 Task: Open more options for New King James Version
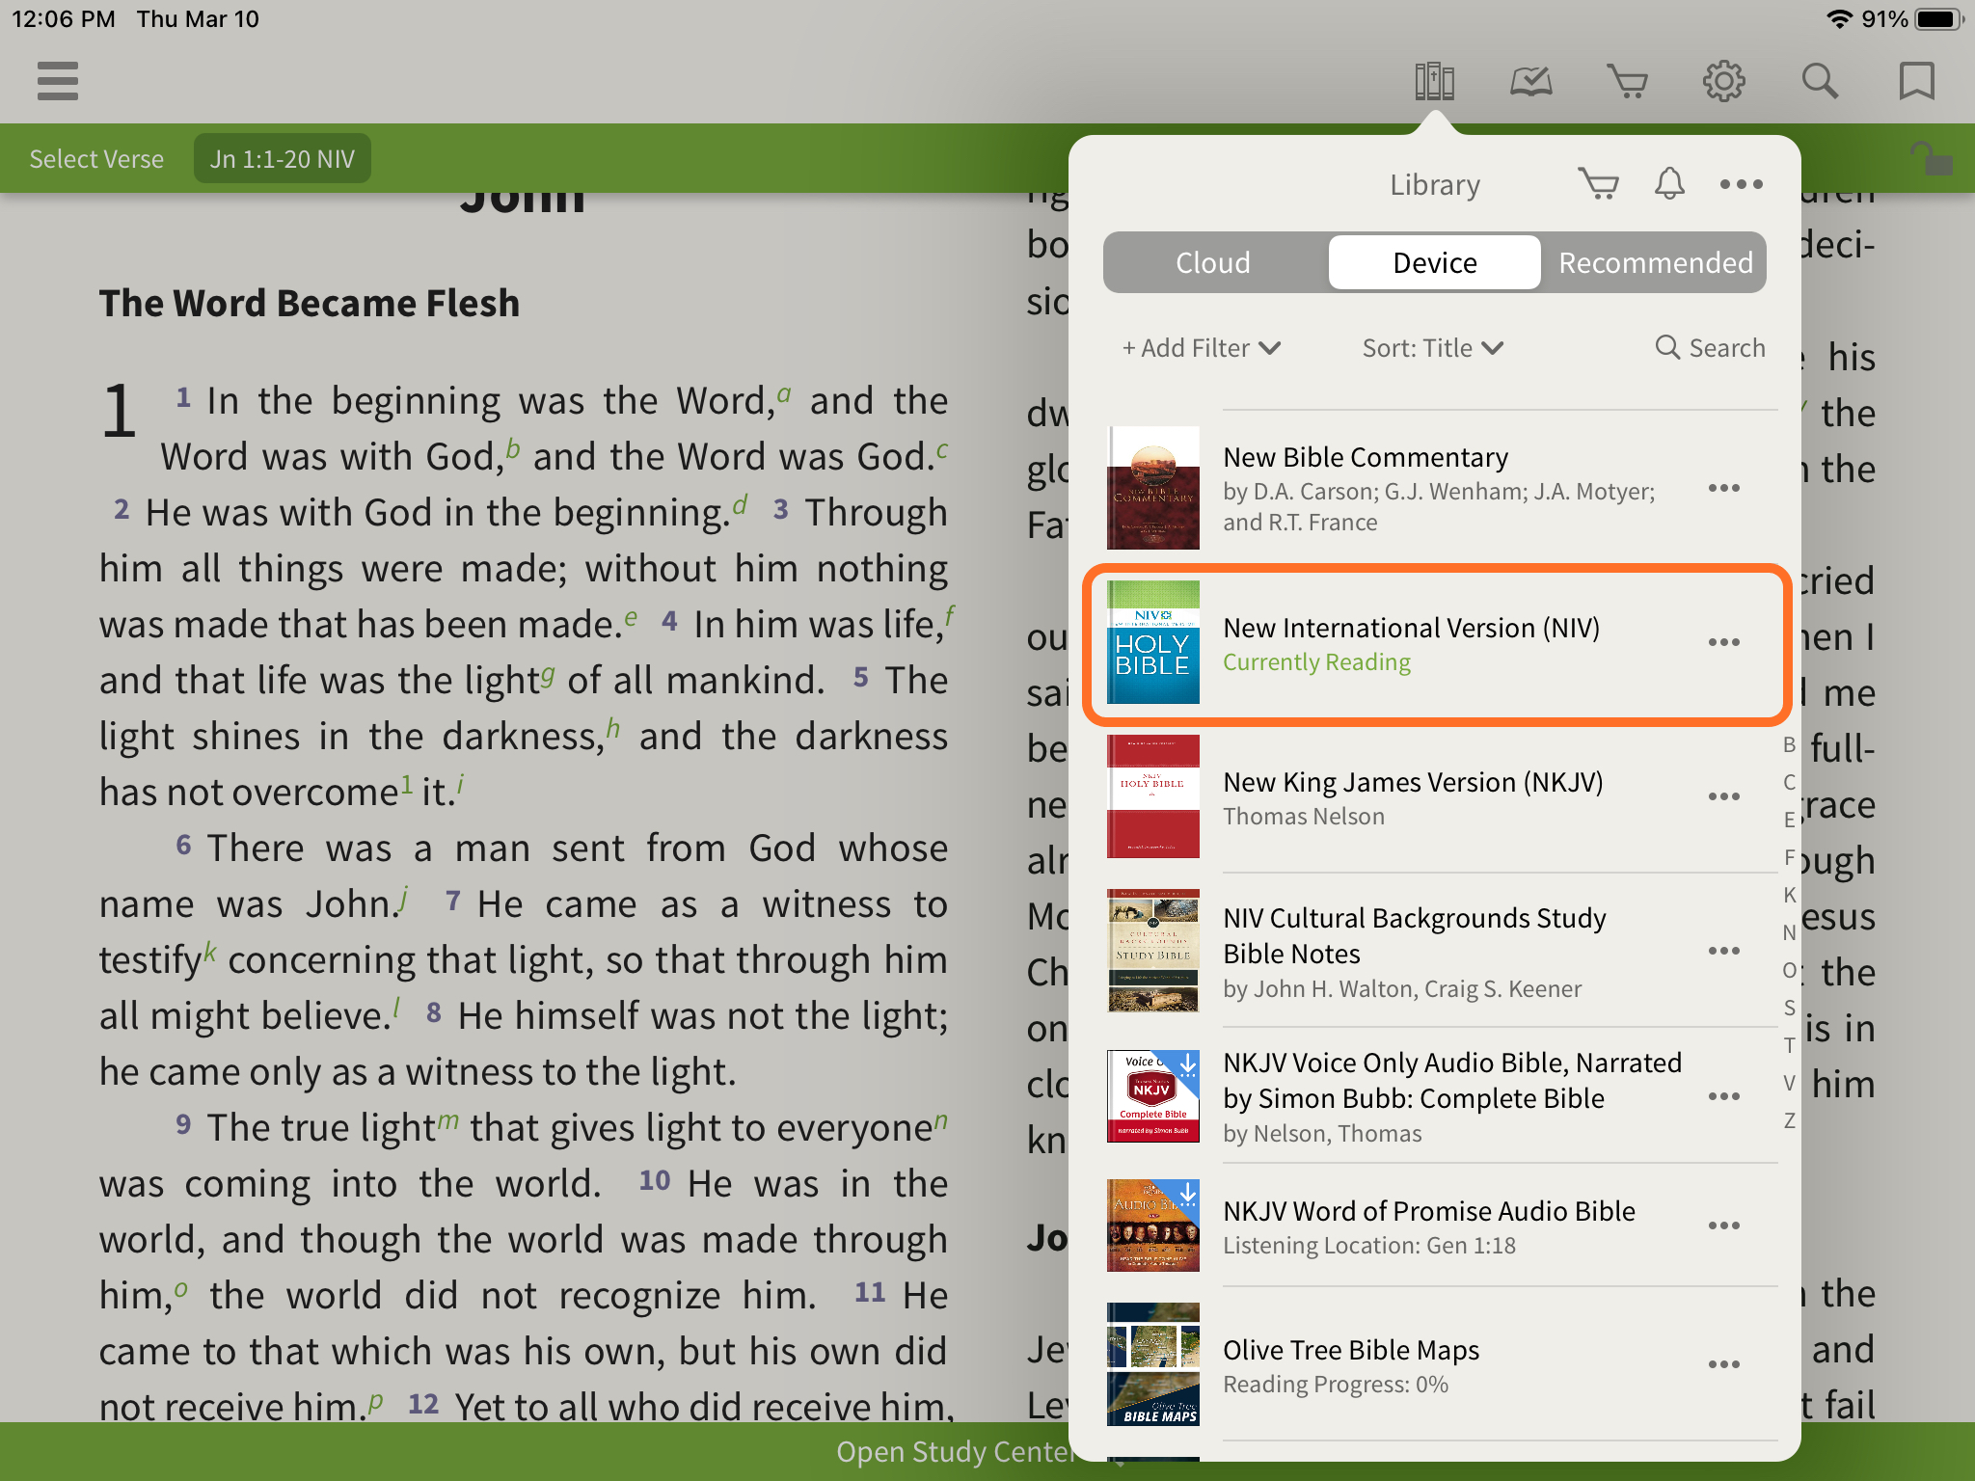coord(1723,796)
